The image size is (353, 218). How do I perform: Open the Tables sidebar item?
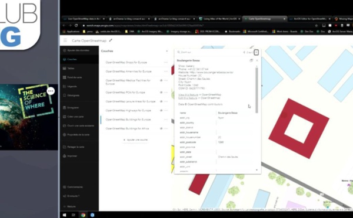pyautogui.click(x=71, y=68)
